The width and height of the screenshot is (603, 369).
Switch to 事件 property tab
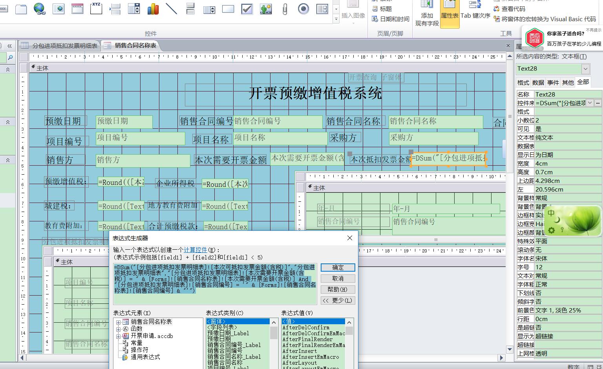pos(553,82)
